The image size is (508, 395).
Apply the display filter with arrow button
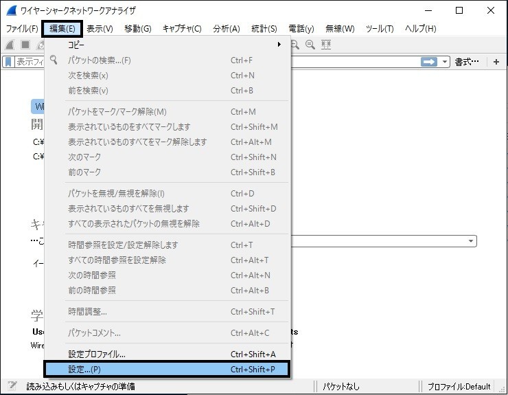(428, 62)
